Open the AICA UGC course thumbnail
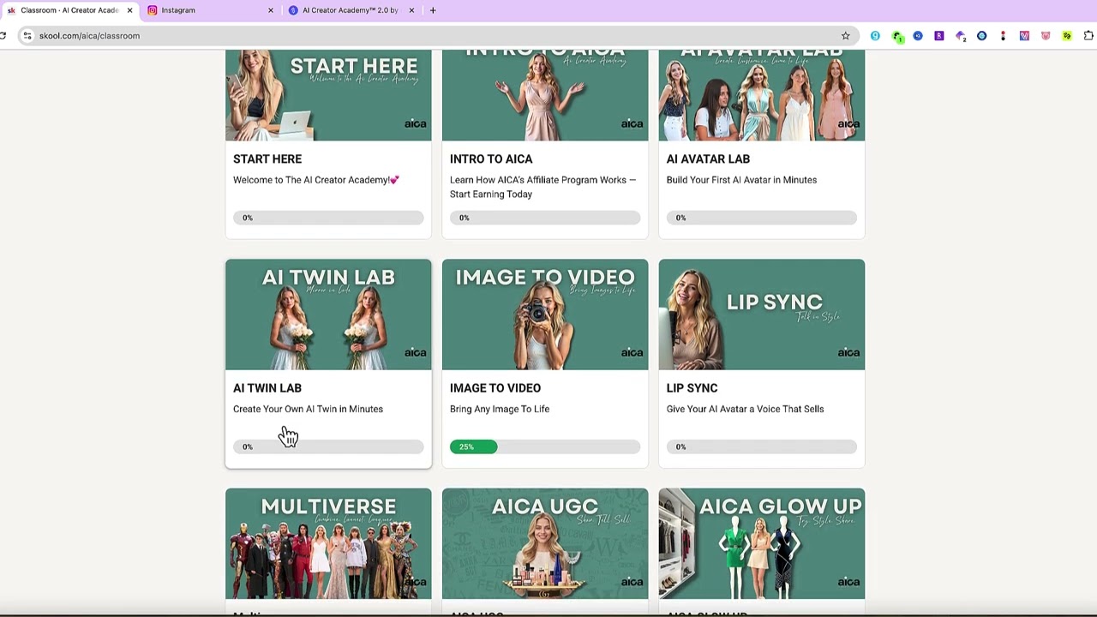Viewport: 1097px width, 617px height. click(x=545, y=543)
